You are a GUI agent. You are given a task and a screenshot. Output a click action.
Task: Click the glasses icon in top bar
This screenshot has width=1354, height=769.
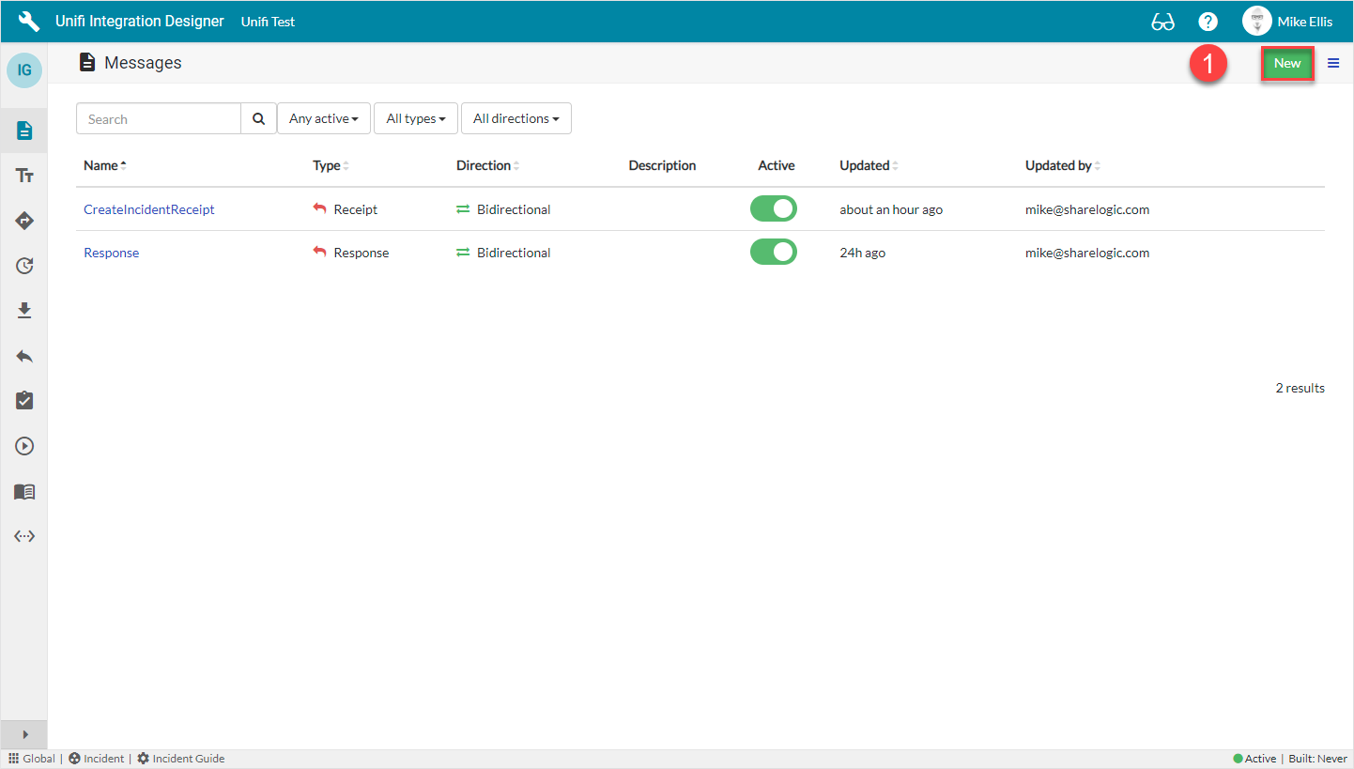pos(1162,22)
